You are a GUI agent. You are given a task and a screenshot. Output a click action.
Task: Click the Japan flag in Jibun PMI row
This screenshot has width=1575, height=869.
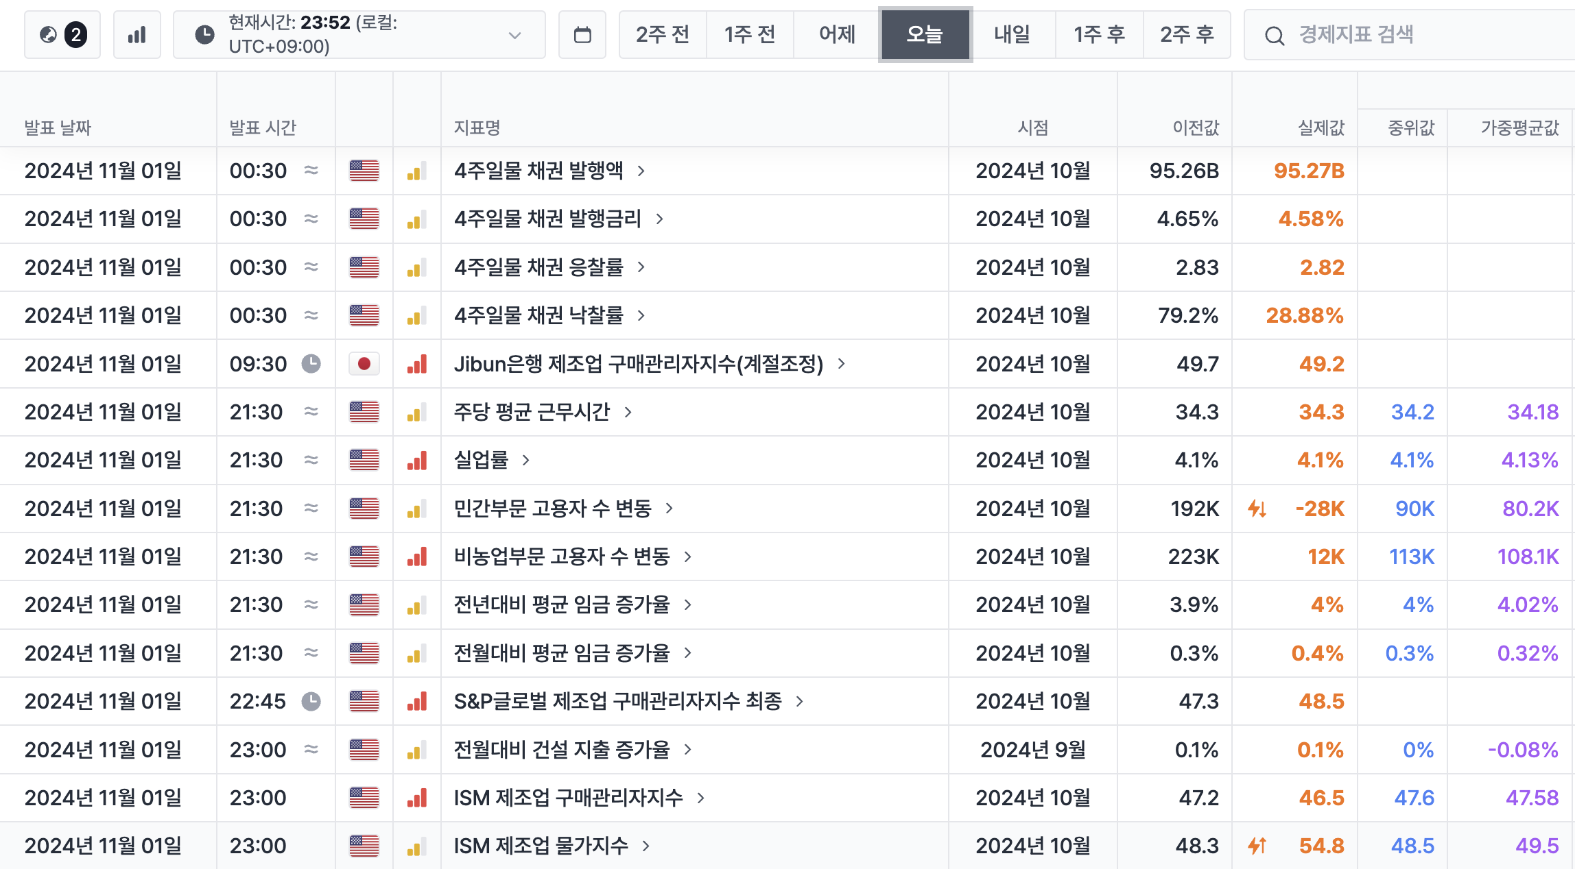click(364, 364)
